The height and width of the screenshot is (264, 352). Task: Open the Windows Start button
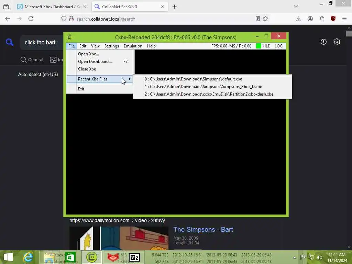tap(8, 257)
